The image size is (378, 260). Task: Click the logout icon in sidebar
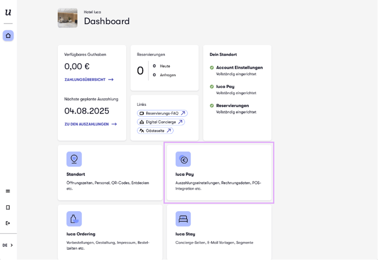click(8, 223)
